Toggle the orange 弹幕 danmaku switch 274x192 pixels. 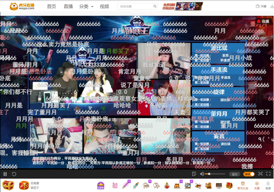click(x=249, y=174)
